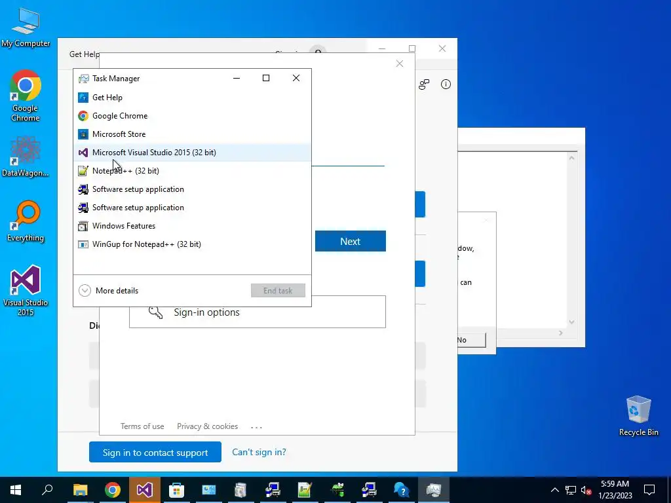Select Get Help in Task Manager list
Screen dimensions: 671x503
(192, 98)
